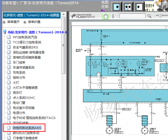Viewport: 168px width, 140px height.
Task: Open 安全气囊系统SRS diagram
Action: coord(26,47)
